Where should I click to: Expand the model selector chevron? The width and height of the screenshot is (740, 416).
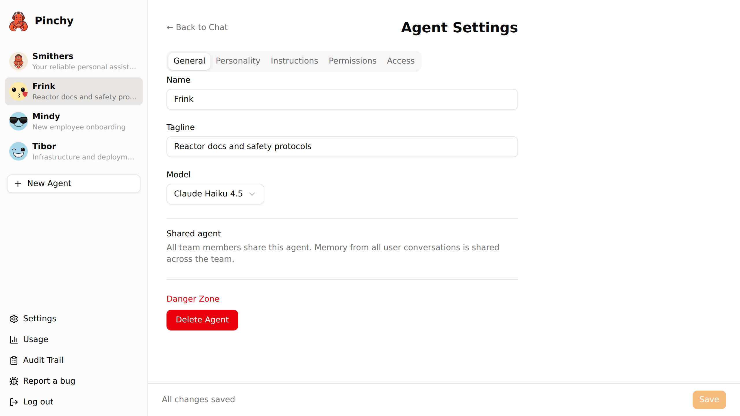(x=252, y=194)
